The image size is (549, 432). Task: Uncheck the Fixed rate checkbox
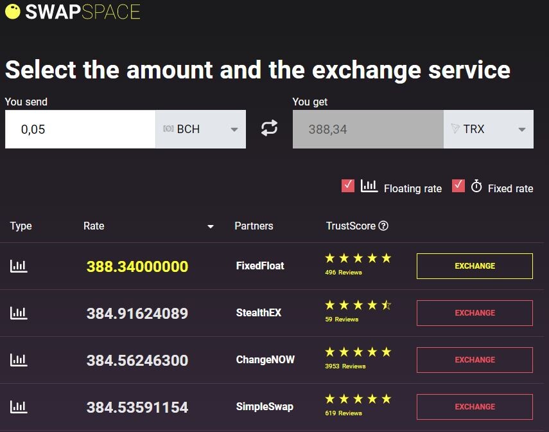[458, 186]
